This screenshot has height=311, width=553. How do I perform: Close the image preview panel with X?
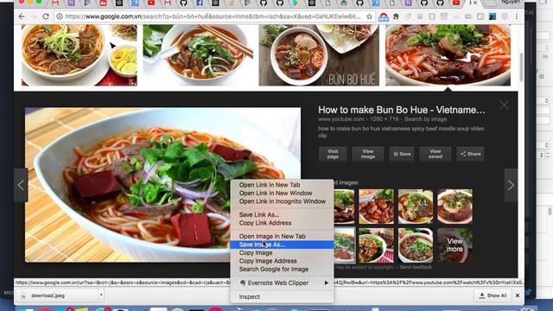coord(504,105)
